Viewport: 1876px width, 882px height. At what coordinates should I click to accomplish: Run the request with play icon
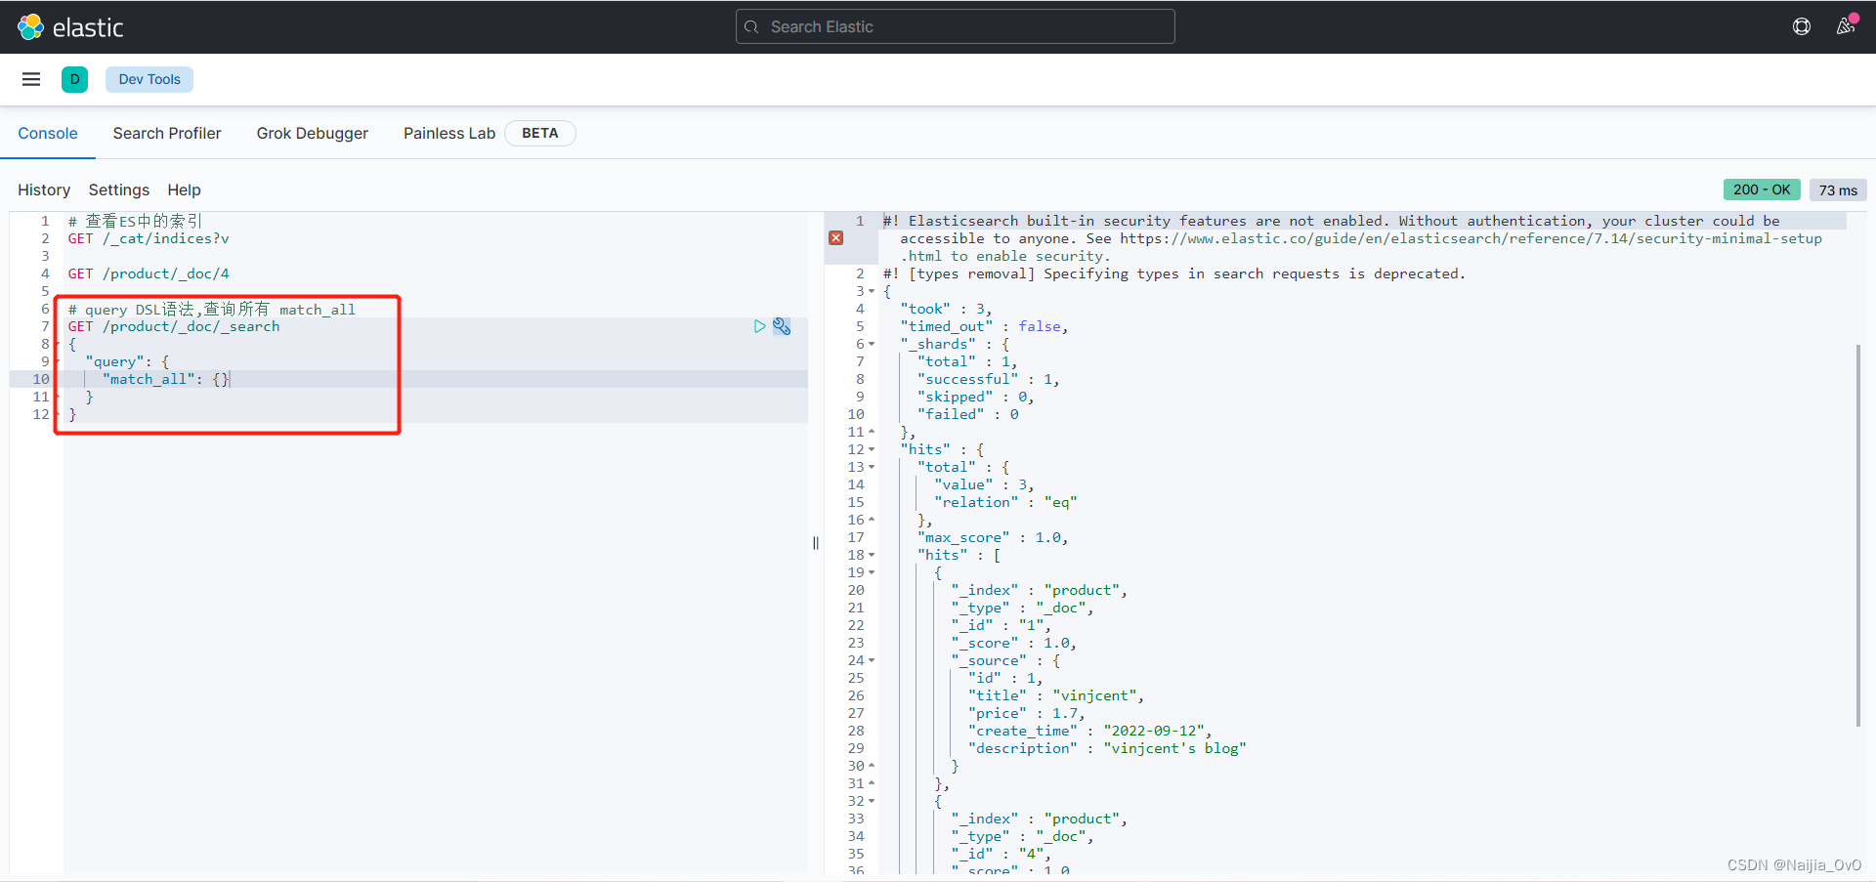759,326
